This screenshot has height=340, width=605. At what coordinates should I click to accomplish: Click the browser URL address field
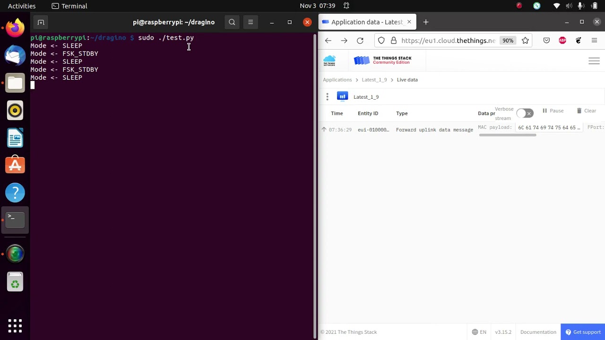pos(448,41)
